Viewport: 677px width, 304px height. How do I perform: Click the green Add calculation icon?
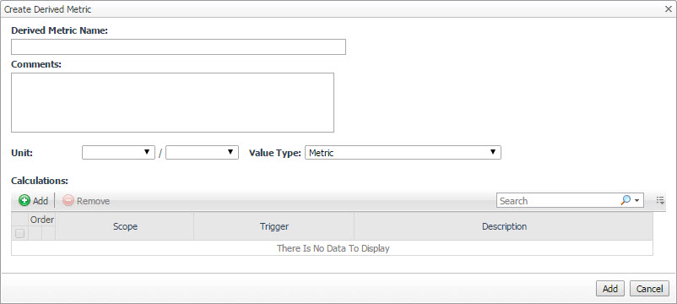24,201
